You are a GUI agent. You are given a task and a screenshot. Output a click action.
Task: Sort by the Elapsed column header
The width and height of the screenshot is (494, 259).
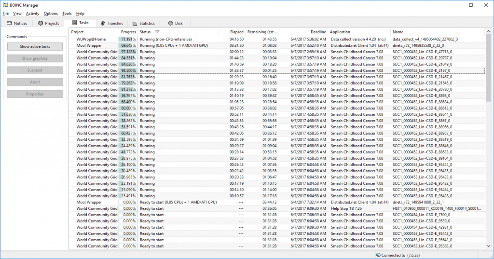[x=232, y=32]
